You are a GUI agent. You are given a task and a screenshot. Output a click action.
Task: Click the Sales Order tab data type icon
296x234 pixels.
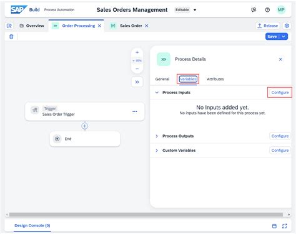pos(113,26)
